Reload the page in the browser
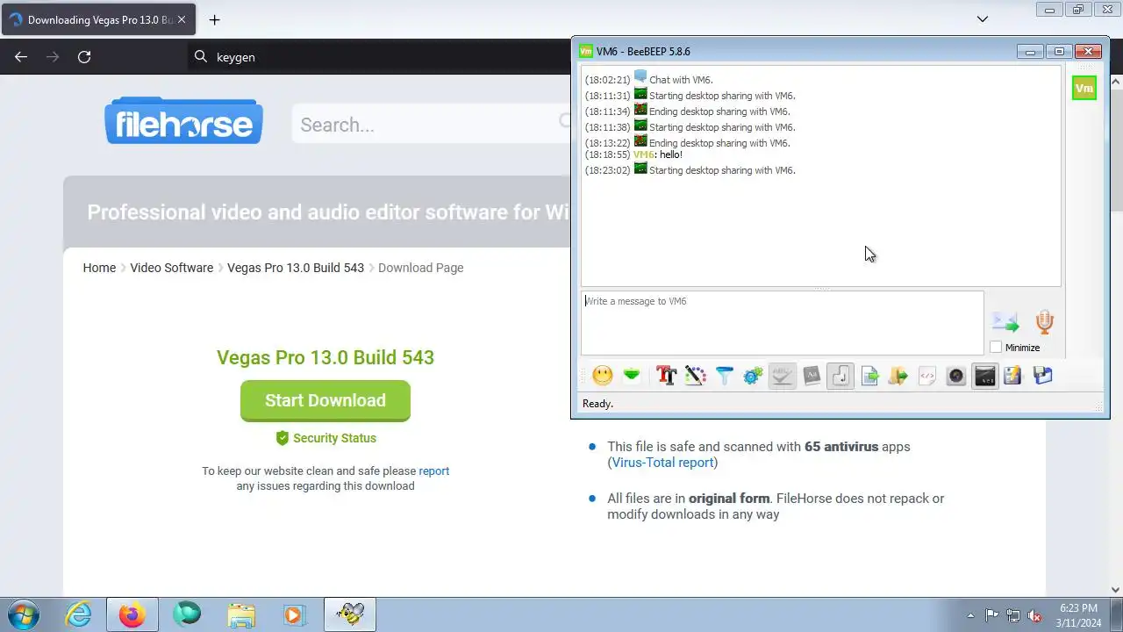This screenshot has height=632, width=1123. tap(84, 57)
